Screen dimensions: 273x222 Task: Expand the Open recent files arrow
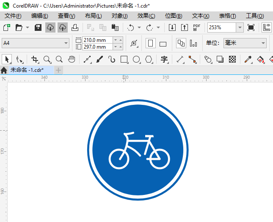coord(28,27)
